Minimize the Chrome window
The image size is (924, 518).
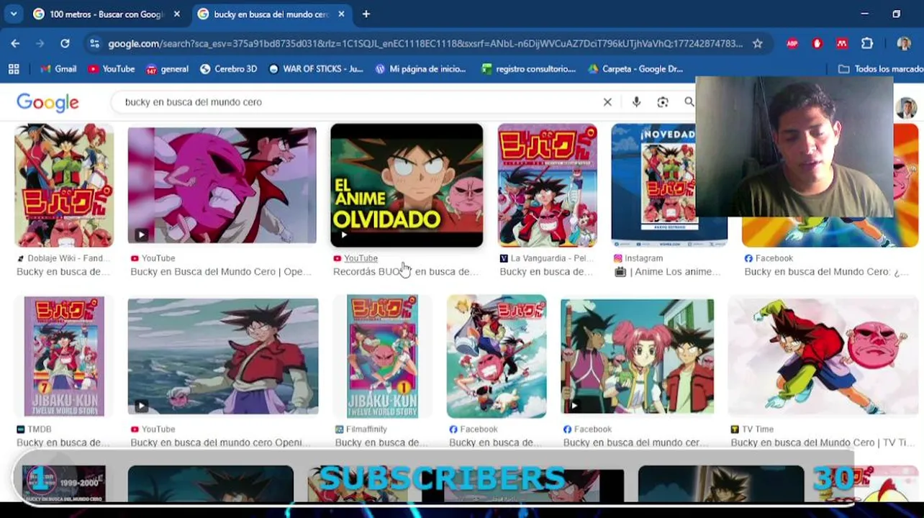864,14
